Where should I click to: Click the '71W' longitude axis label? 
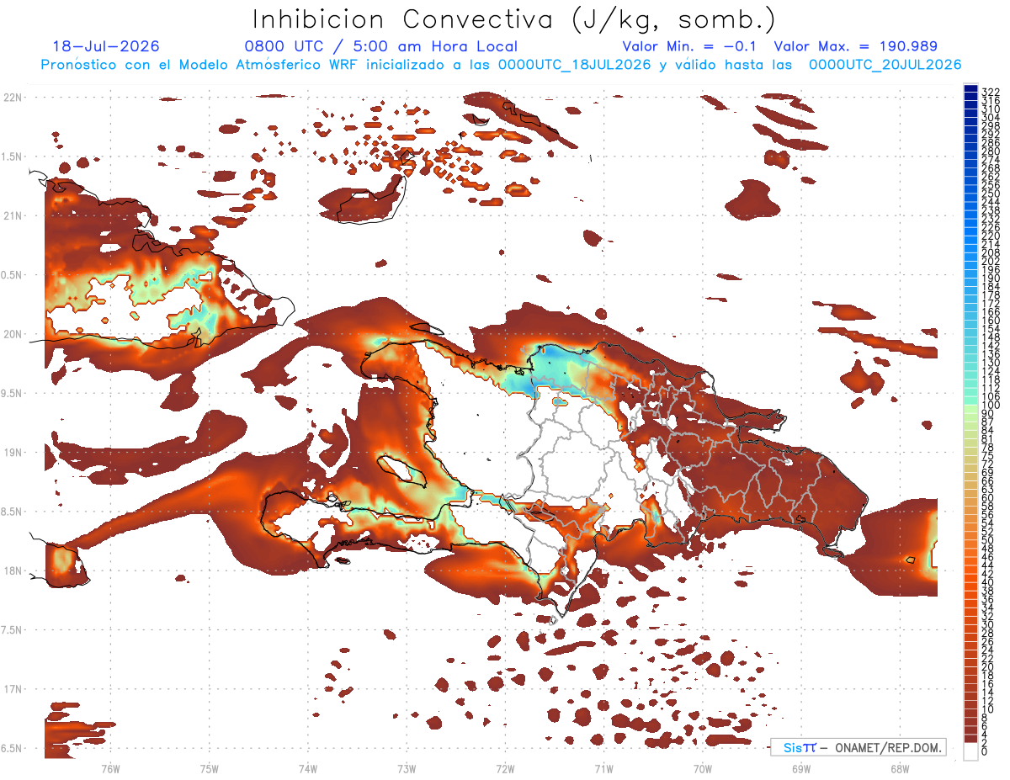tap(603, 769)
